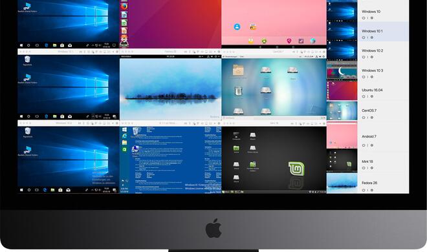427x252 pixels.
Task: Open Start menu in Windows 10 2
Action: coord(21,190)
